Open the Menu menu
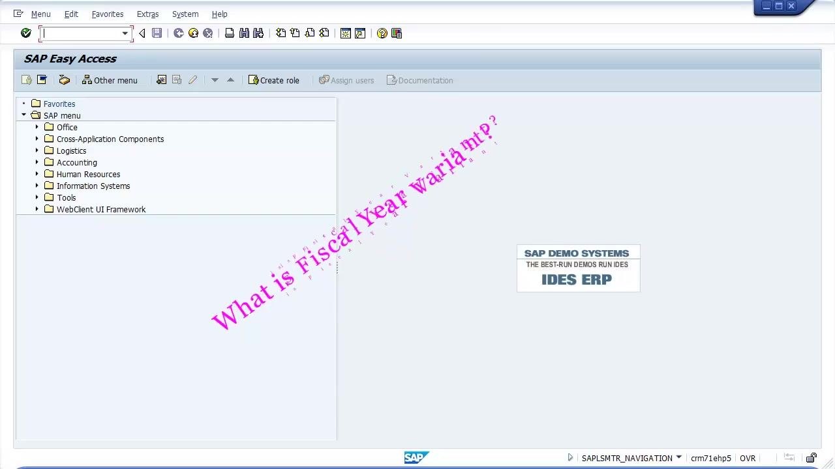The width and height of the screenshot is (835, 469). [40, 14]
